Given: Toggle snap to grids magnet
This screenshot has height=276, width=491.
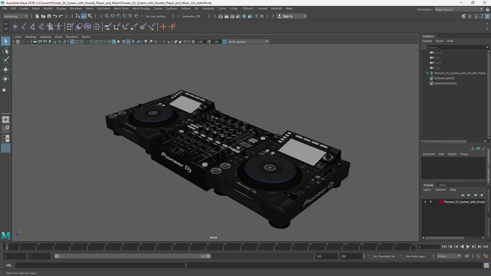Looking at the screenshot, I should click(107, 16).
